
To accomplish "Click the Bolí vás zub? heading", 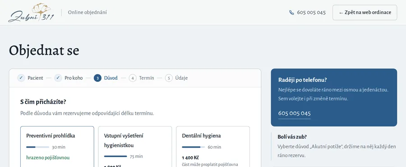I will 292,137.
